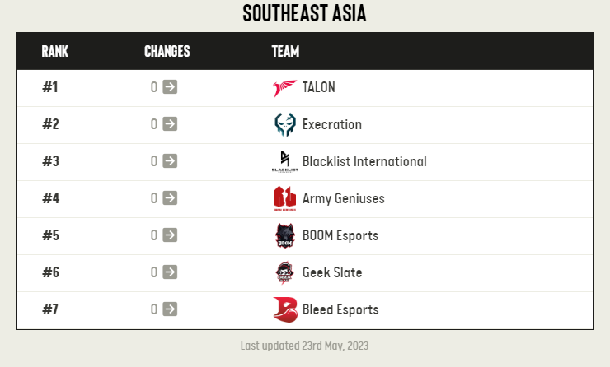Viewport: 610px width, 367px height.
Task: Click the change arrow next to Execration's rank
Action: click(170, 124)
